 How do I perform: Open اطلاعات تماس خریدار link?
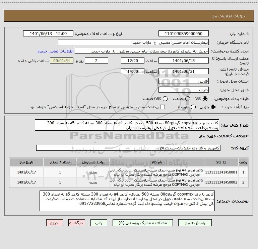point(55,51)
